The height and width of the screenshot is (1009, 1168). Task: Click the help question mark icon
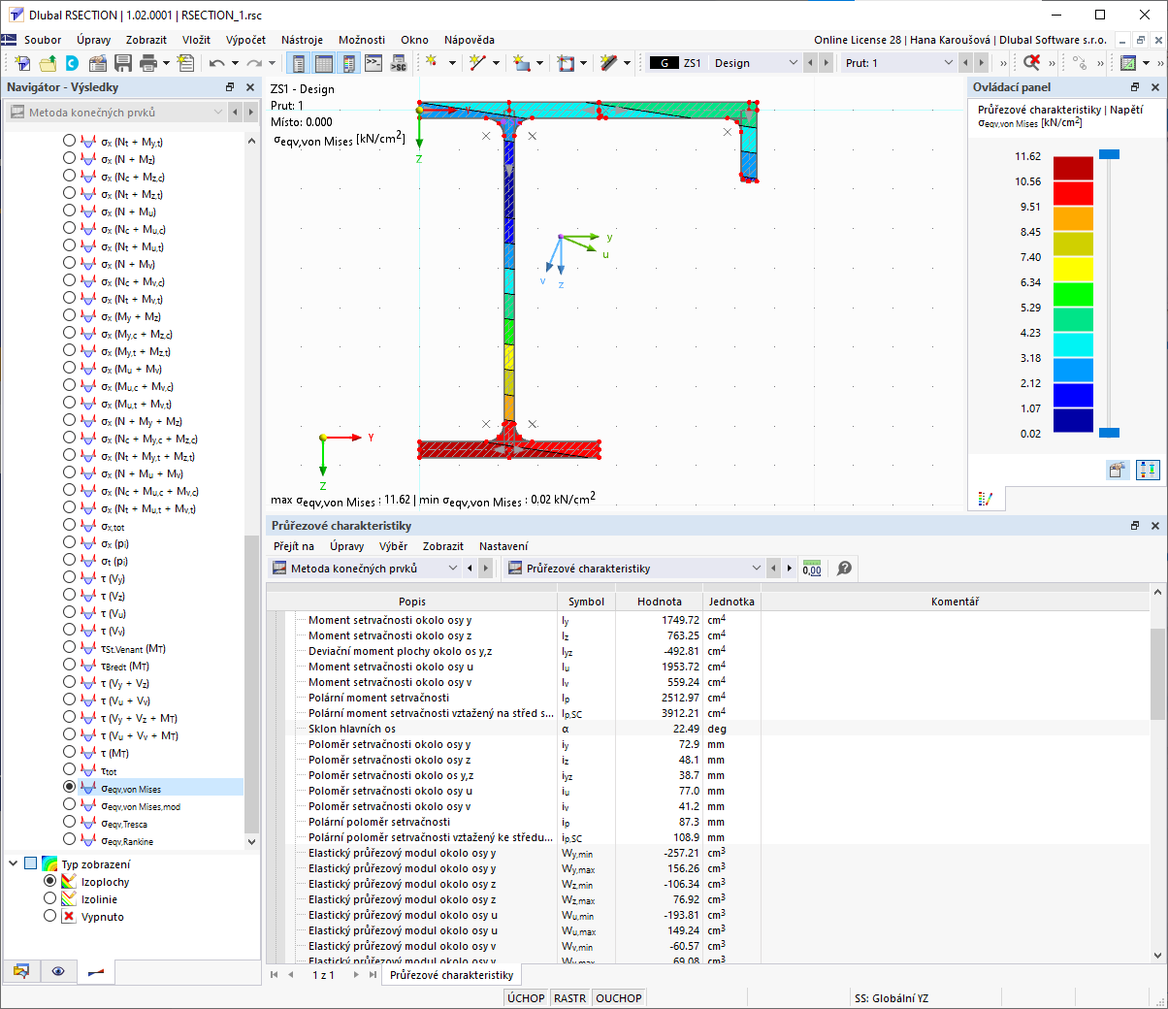click(844, 569)
